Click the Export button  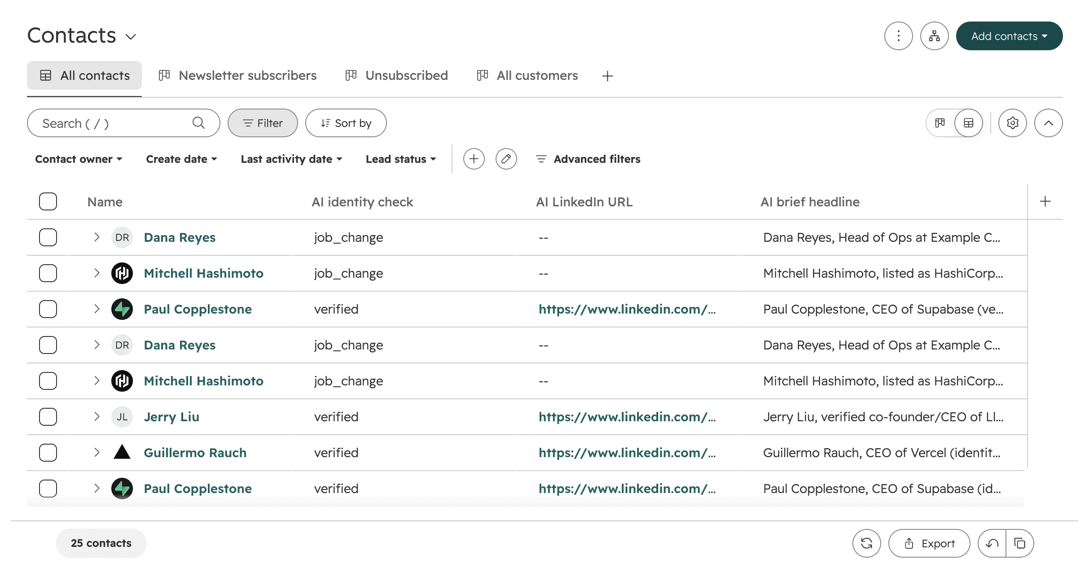pos(929,543)
